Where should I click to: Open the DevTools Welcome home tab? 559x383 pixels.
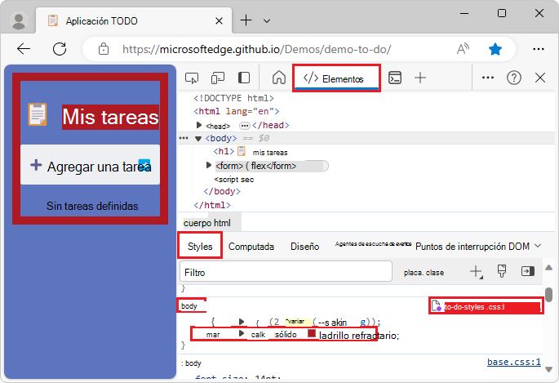coord(279,78)
